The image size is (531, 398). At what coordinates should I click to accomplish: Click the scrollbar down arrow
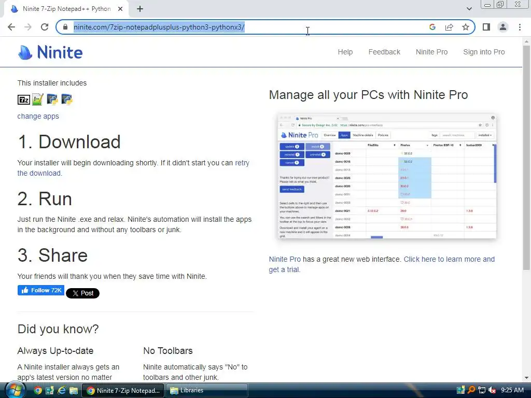526,378
